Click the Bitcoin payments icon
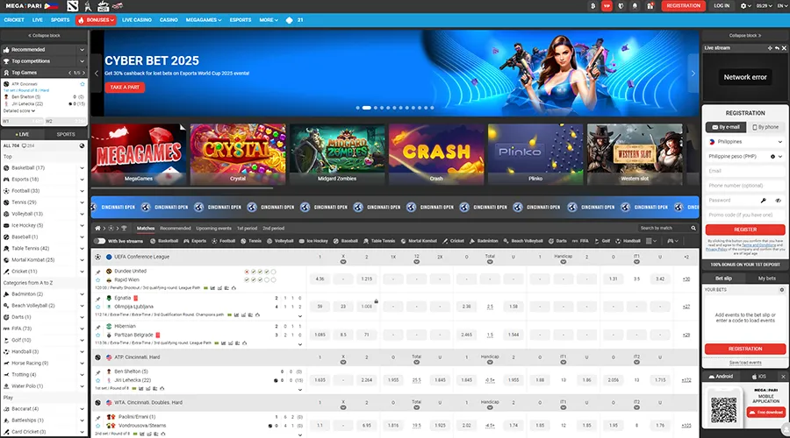 point(593,6)
